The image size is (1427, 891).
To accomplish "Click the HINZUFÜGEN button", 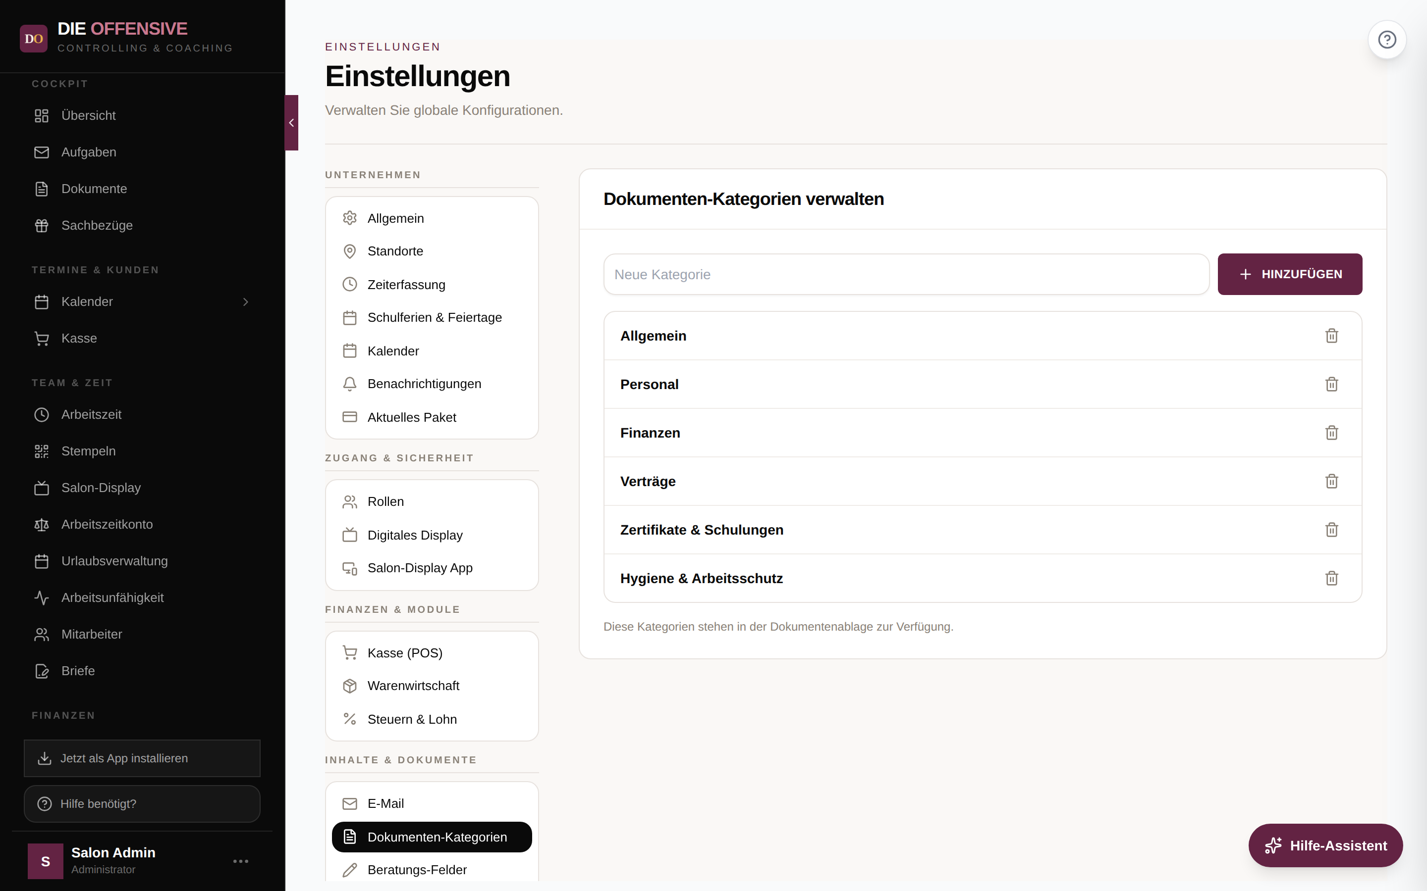I will click(1290, 274).
